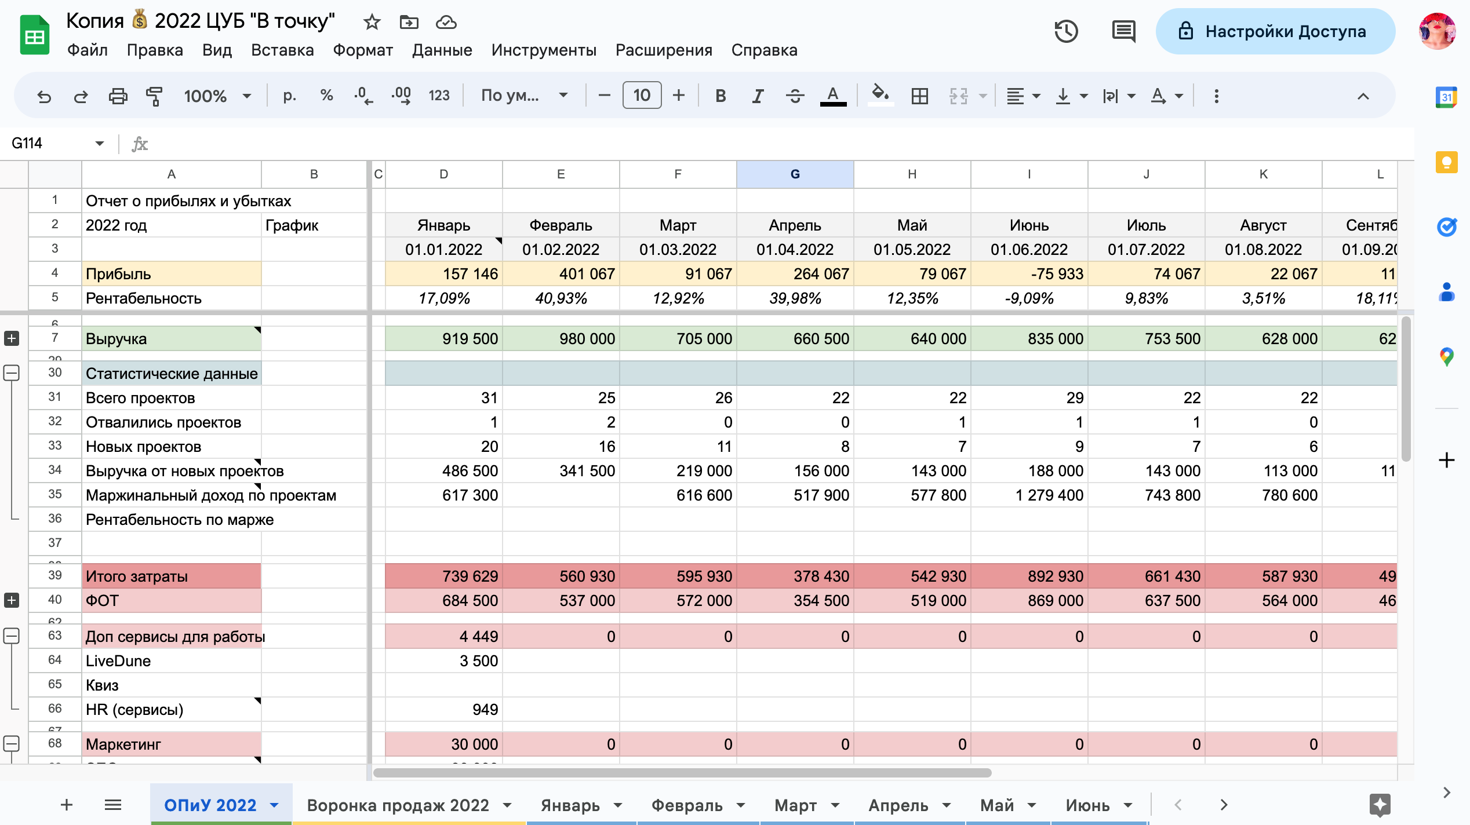Click the print icon in toolbar
The image size is (1470, 825).
pyautogui.click(x=118, y=96)
